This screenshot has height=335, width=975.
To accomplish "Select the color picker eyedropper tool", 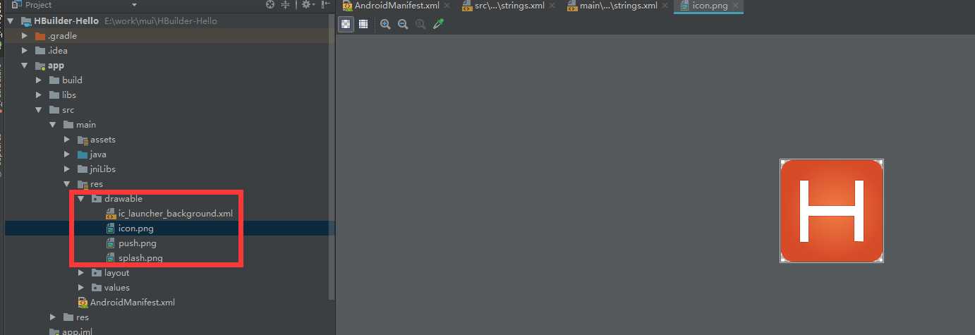I will tap(438, 24).
